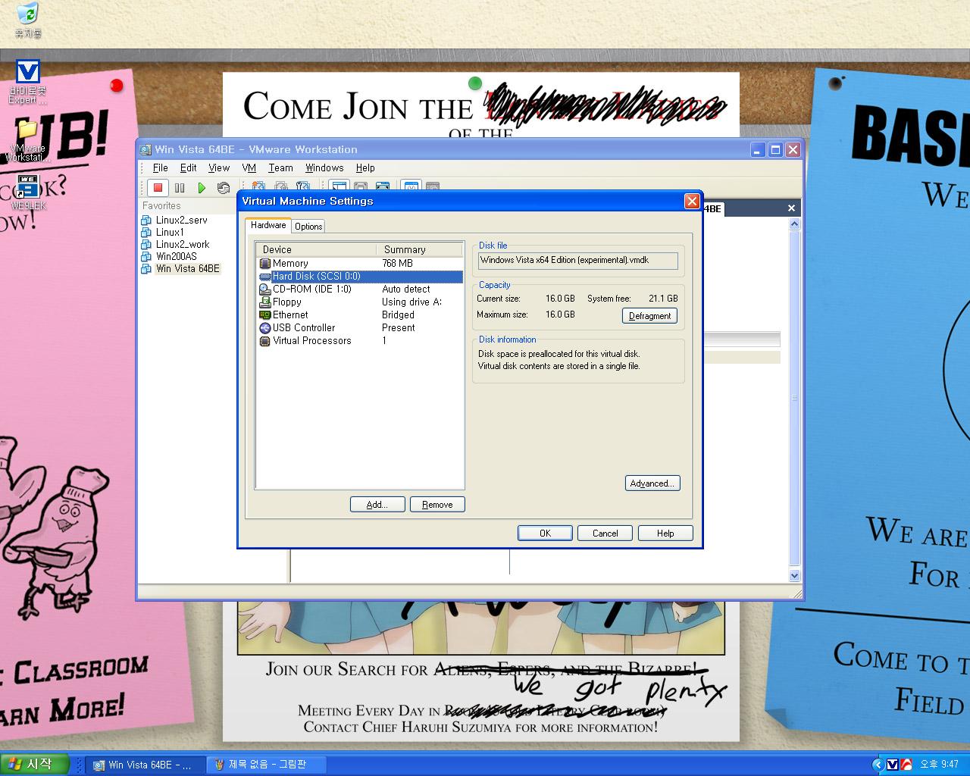Select Linux2_serv in Favorites
Image resolution: width=970 pixels, height=776 pixels.
point(181,220)
